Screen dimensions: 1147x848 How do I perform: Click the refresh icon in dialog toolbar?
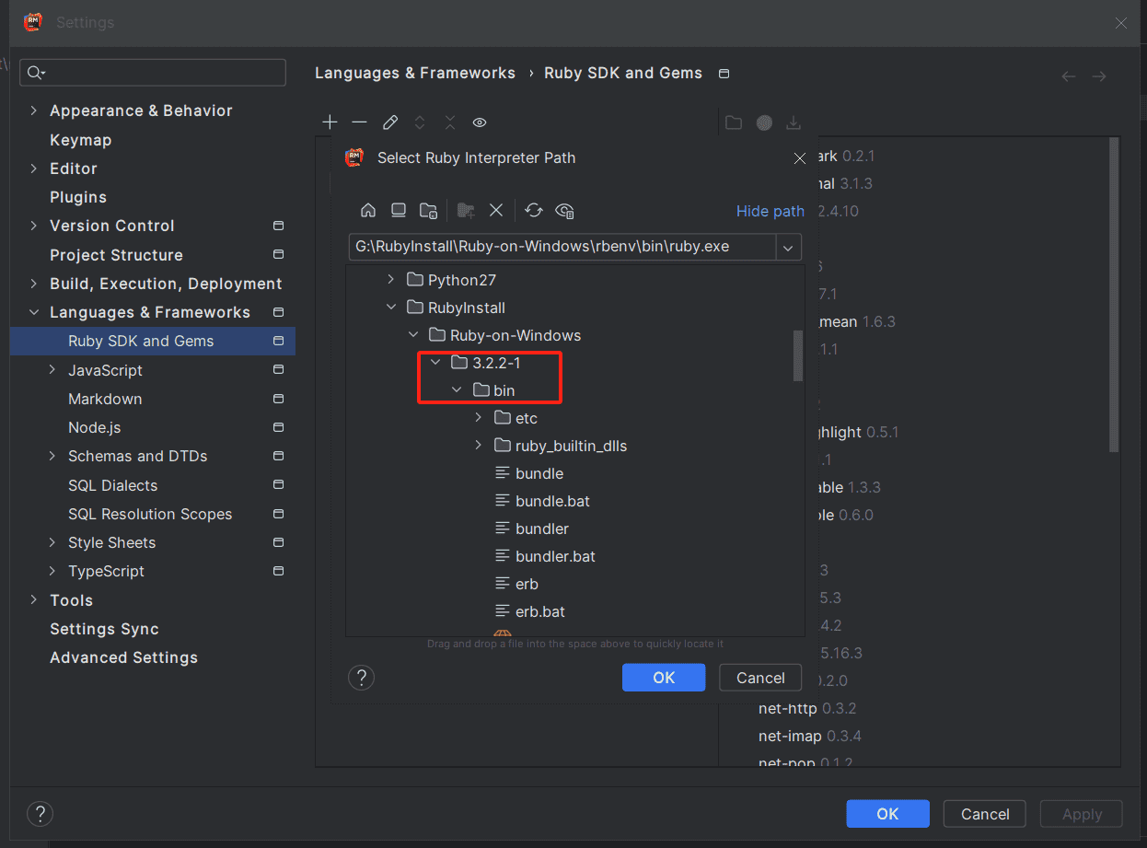pyautogui.click(x=533, y=210)
